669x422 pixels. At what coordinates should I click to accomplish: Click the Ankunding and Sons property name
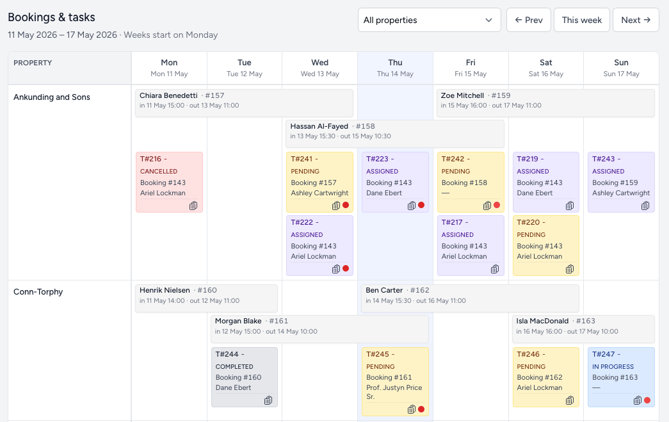point(52,97)
